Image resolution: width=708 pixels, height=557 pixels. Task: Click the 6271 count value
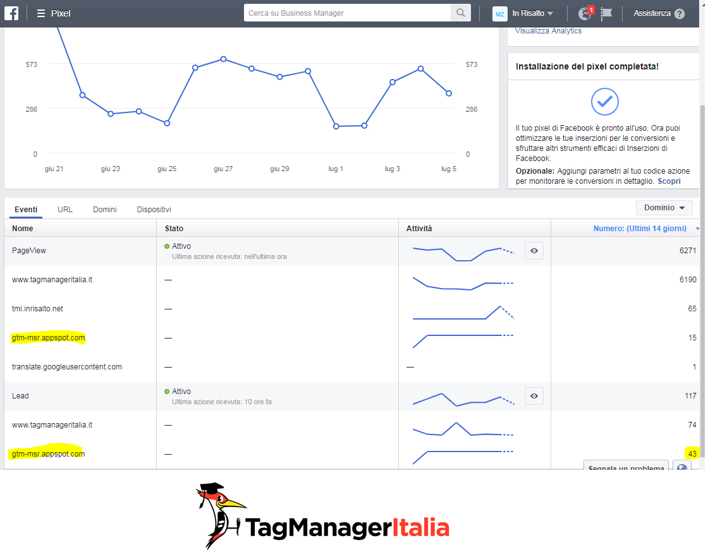click(688, 251)
